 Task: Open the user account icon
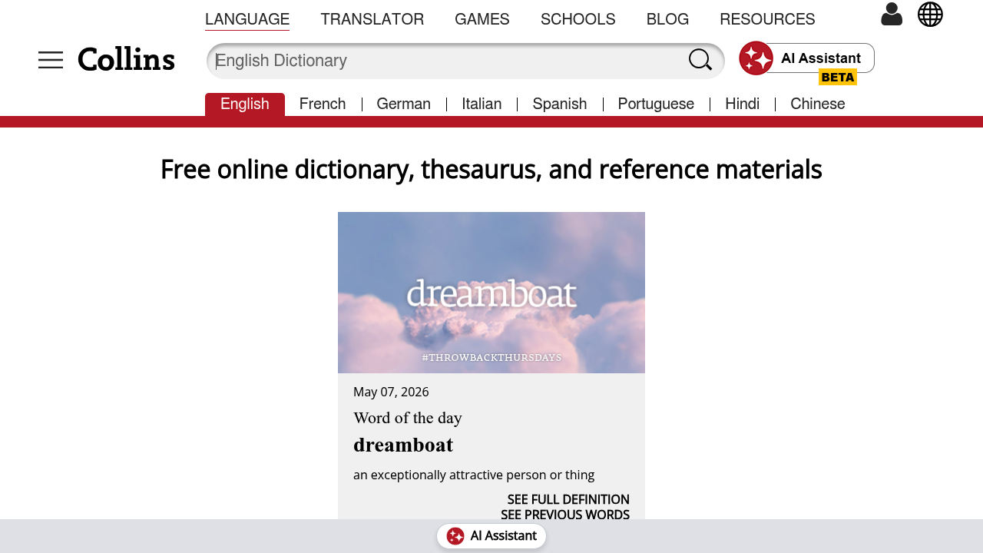[892, 14]
